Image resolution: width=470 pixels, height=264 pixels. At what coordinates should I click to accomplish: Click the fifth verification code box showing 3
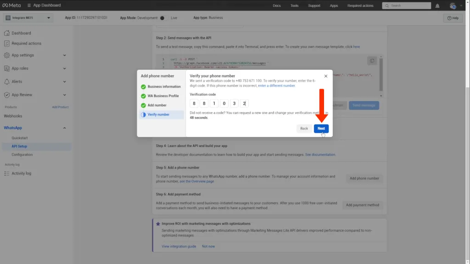(234, 103)
